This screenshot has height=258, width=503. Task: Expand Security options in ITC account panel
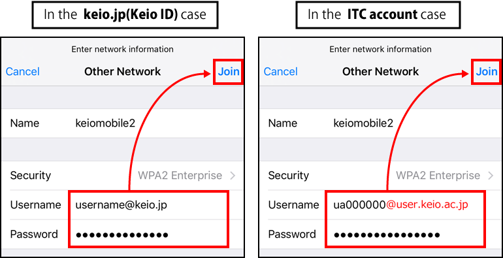(x=381, y=176)
